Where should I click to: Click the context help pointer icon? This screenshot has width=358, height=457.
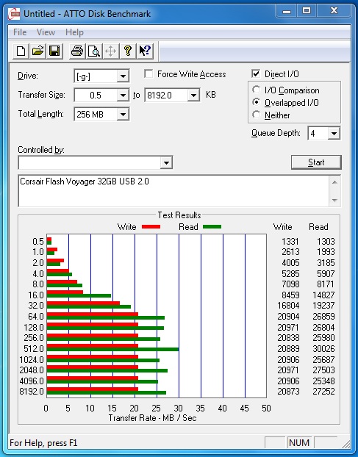145,51
